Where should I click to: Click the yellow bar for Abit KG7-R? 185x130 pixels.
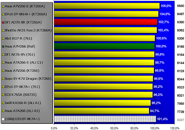[105, 38]
